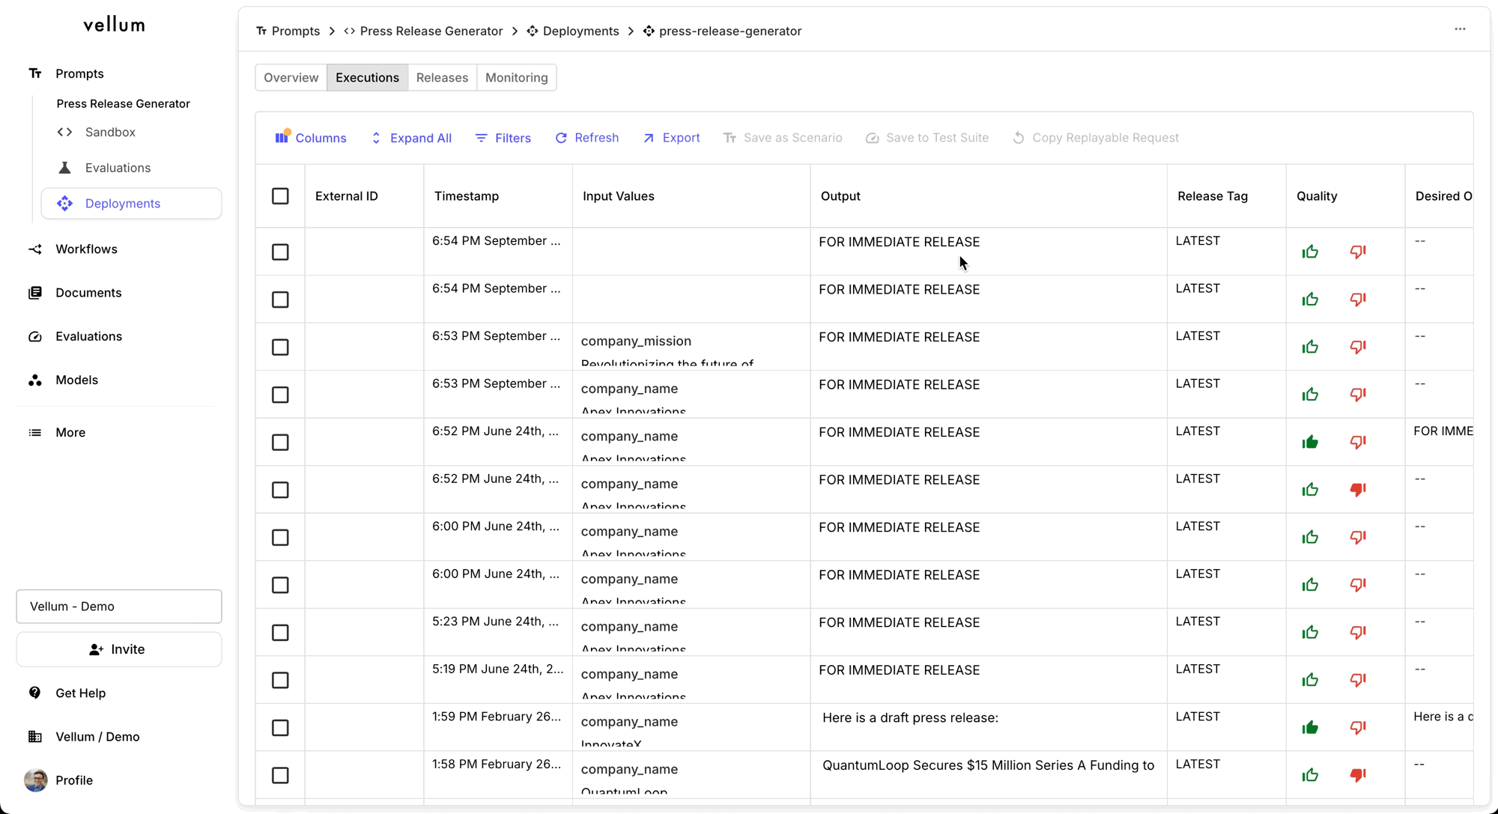The height and width of the screenshot is (814, 1498).
Task: Expand the More sidebar menu
Action: [x=70, y=432]
